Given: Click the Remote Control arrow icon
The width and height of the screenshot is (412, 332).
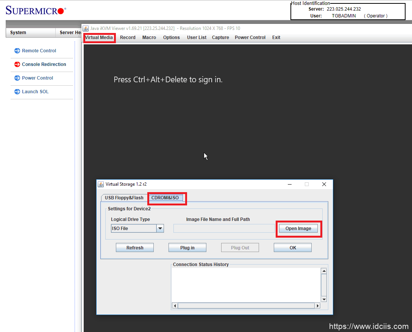Looking at the screenshot, I should (17, 51).
